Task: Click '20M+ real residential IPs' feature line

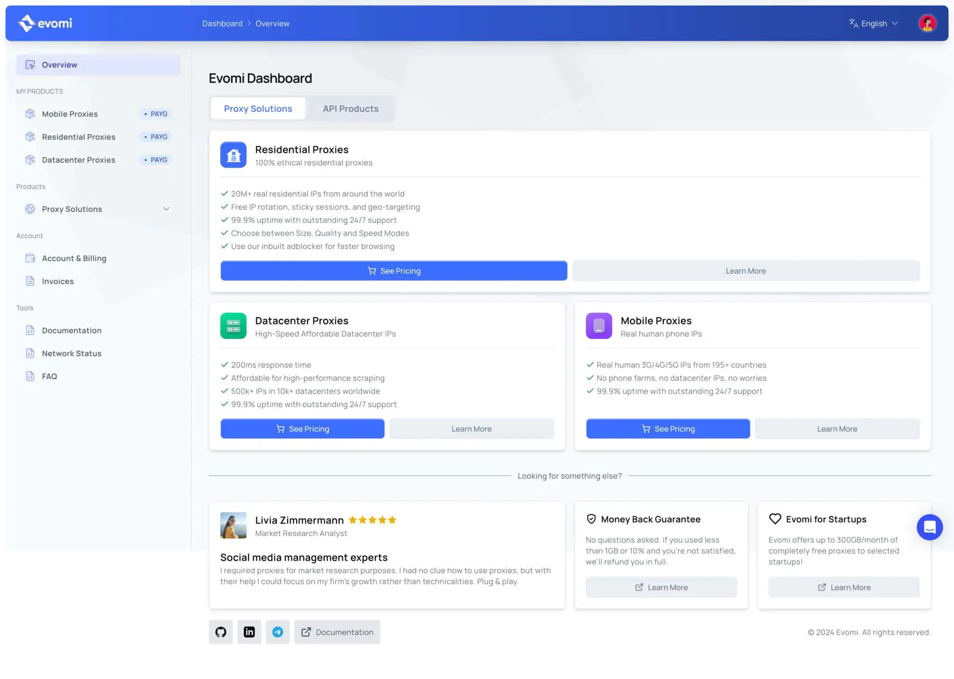Action: [x=318, y=194]
